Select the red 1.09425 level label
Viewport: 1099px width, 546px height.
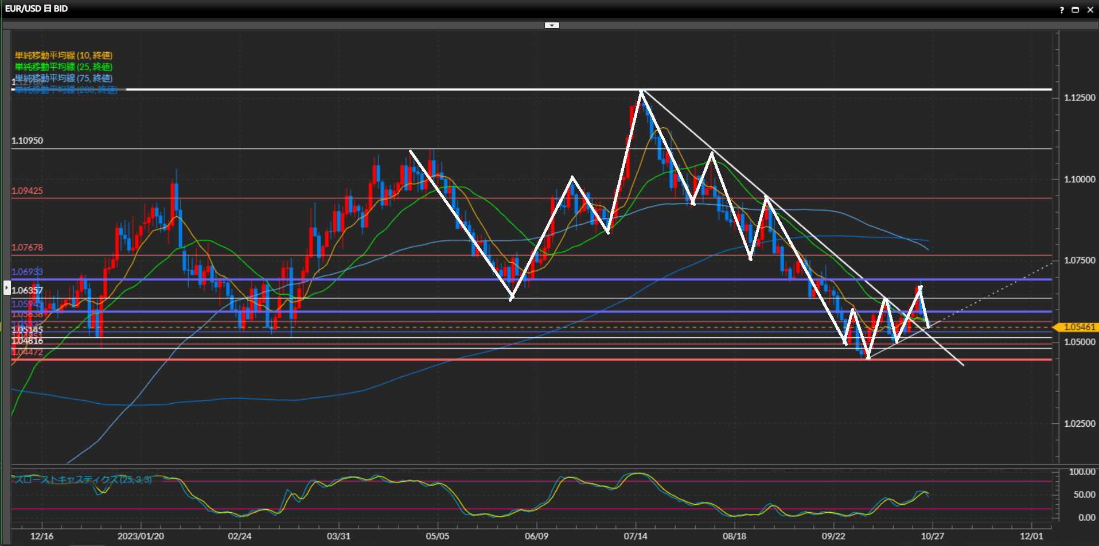[x=27, y=191]
